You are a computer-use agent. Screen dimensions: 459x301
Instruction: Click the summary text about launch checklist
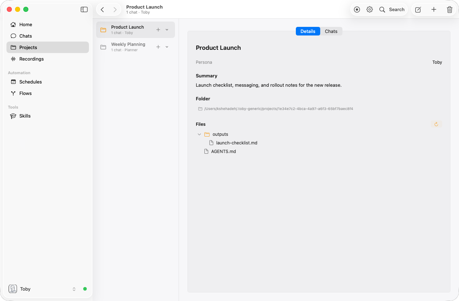pyautogui.click(x=269, y=85)
